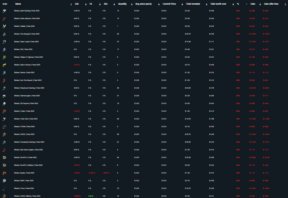Click '-16.67 %' 30d value for Apeks

[x=106, y=173]
